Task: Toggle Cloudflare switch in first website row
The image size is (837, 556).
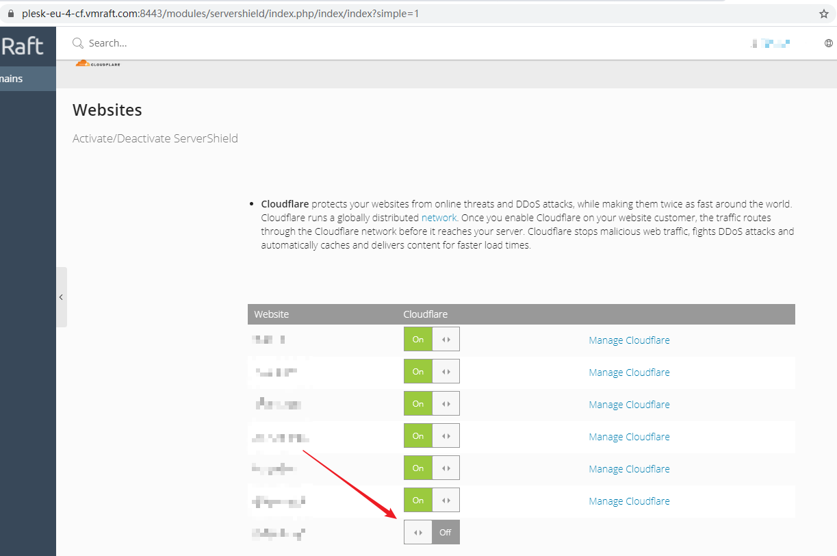Action: (432, 339)
